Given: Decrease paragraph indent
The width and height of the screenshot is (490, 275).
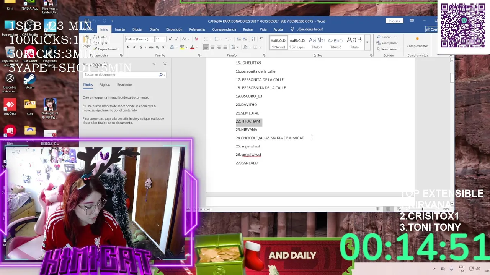Looking at the screenshot, I should point(239,39).
